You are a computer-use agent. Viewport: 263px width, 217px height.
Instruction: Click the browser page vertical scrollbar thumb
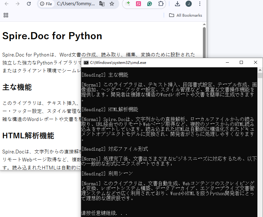204,42
